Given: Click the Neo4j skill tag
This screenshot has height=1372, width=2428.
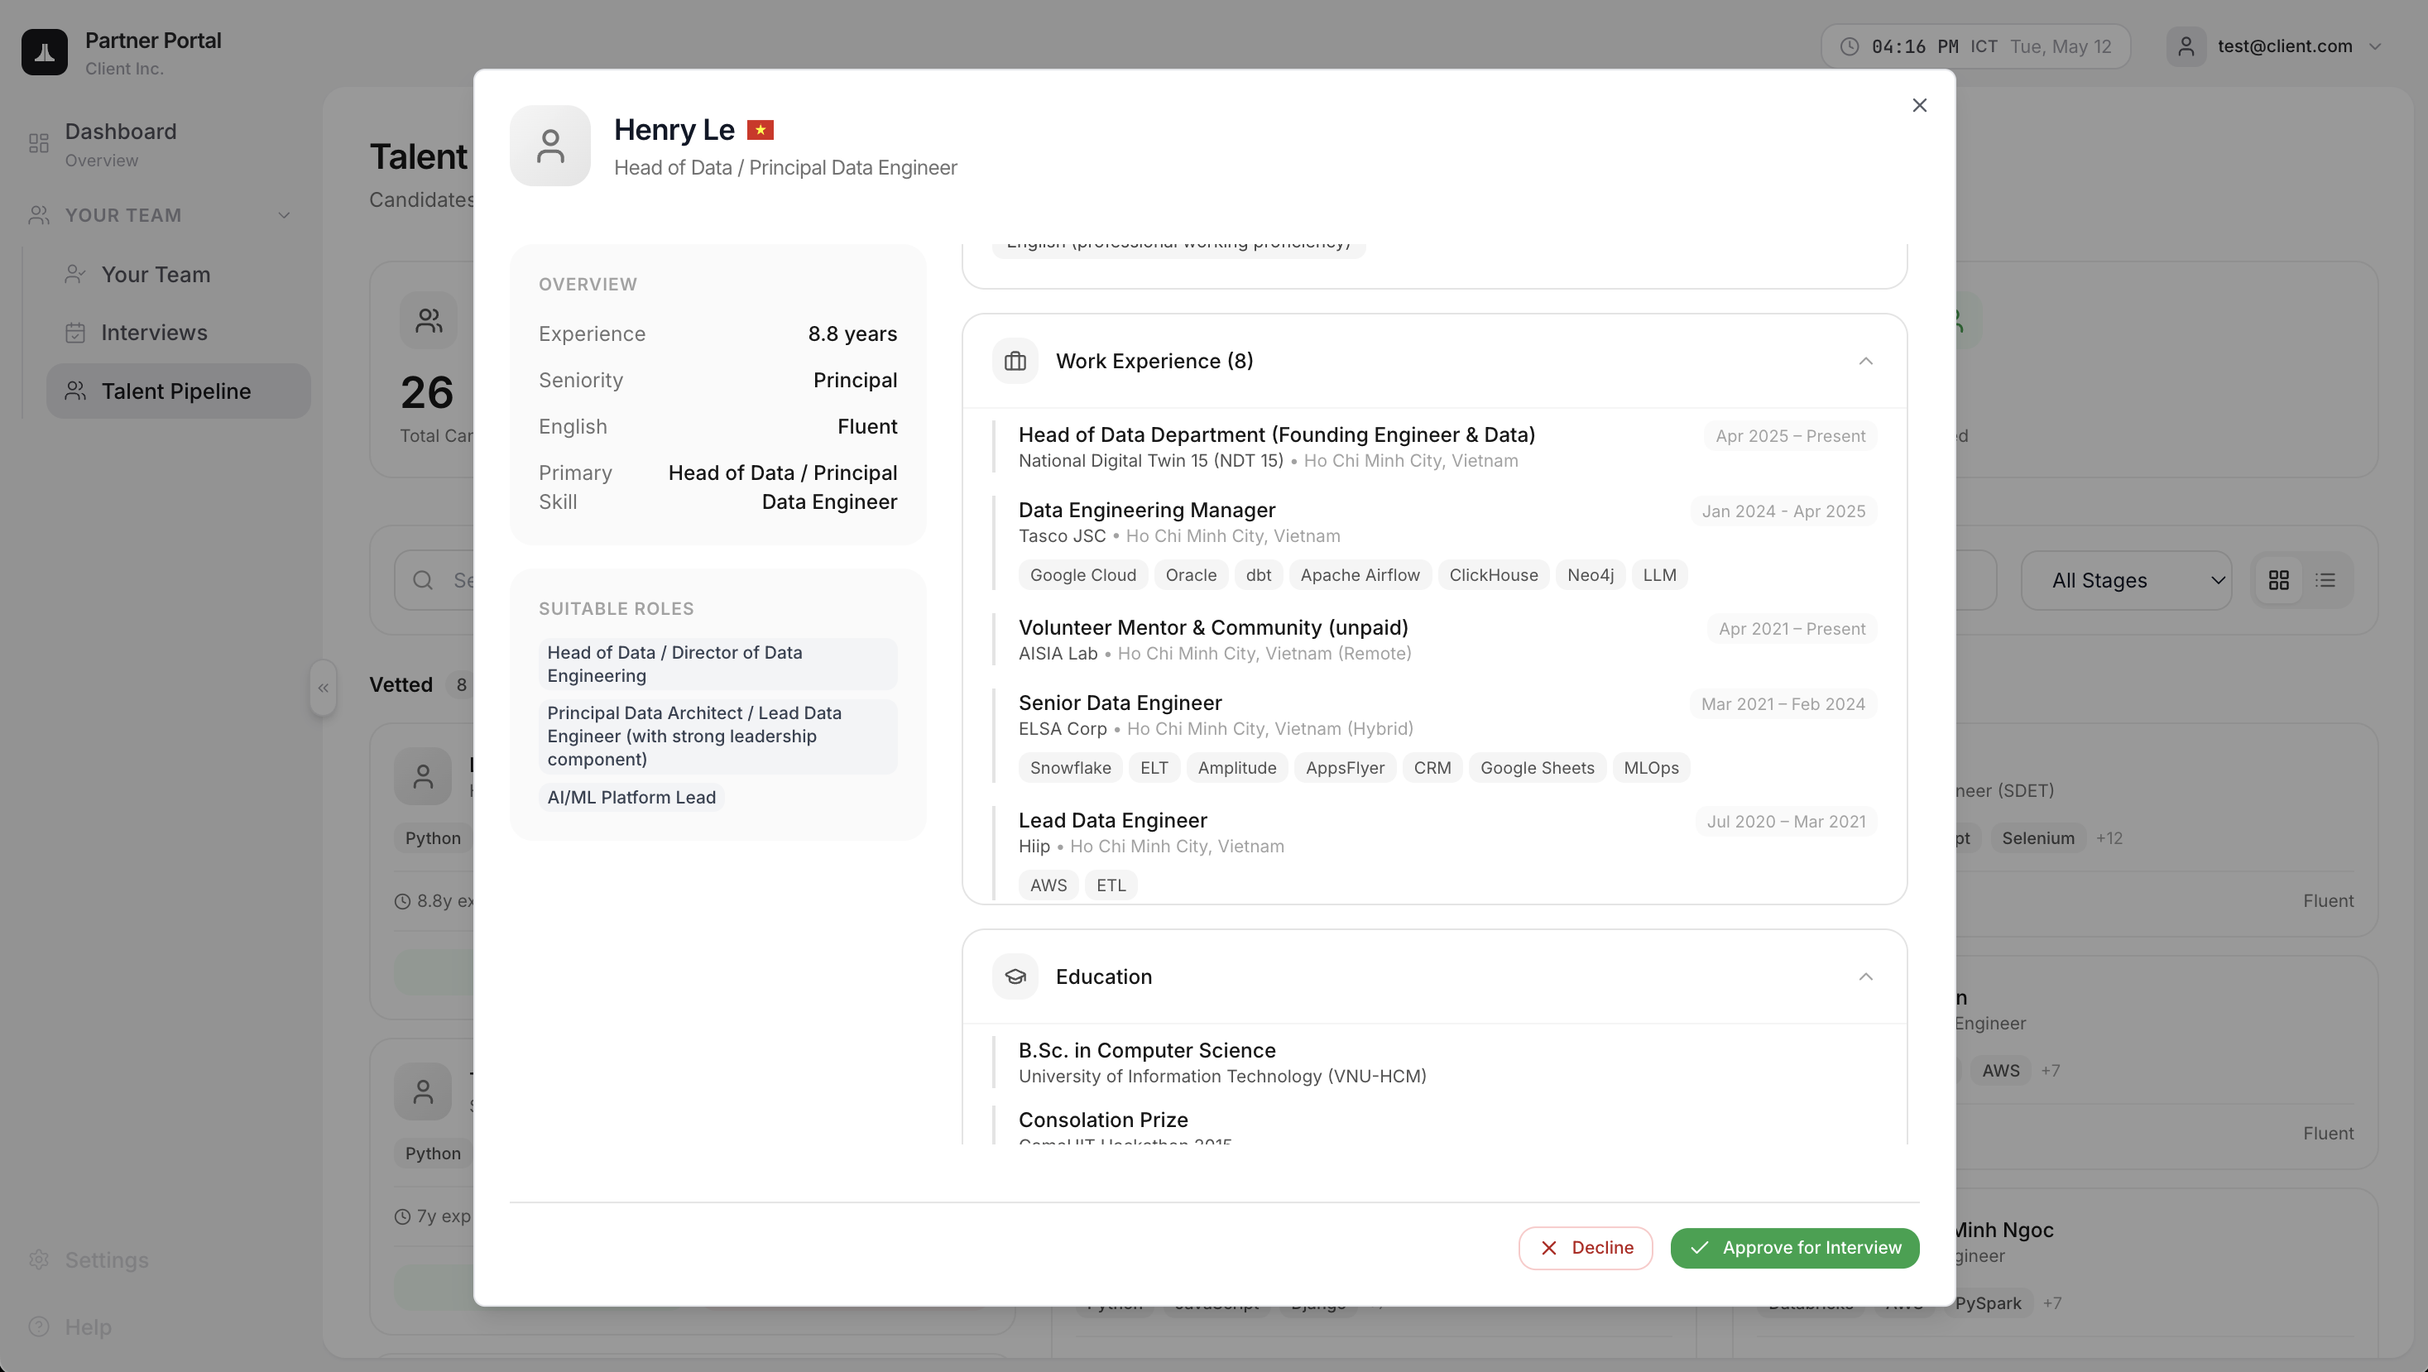Looking at the screenshot, I should [1590, 575].
